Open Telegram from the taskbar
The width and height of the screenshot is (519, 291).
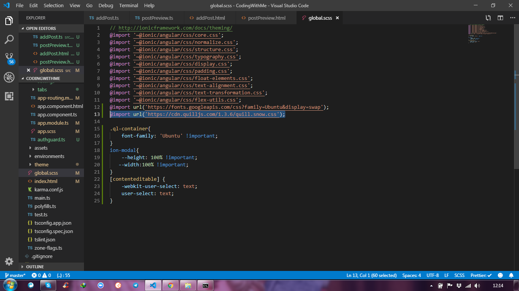click(136, 285)
